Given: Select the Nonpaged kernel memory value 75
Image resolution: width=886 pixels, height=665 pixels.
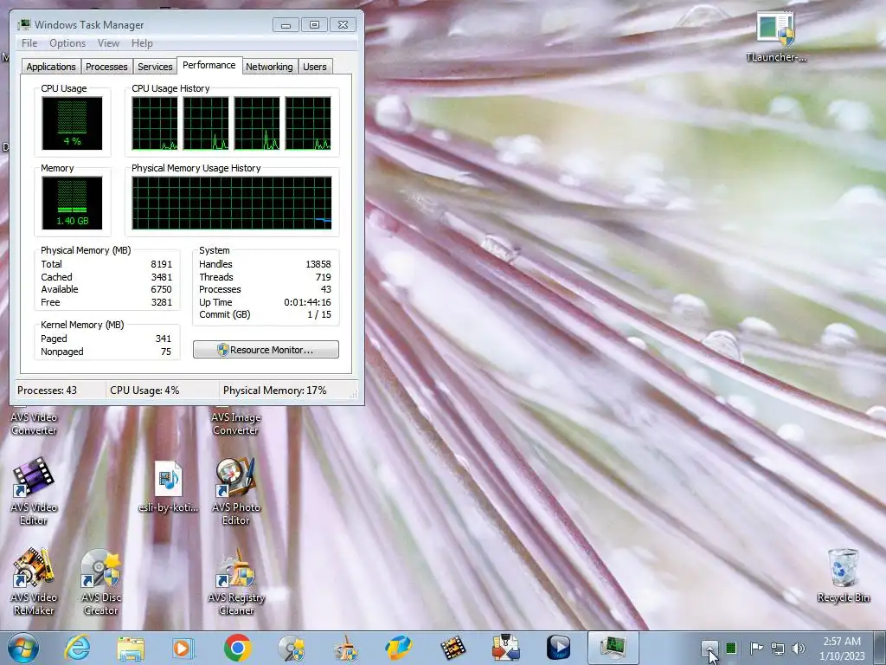Looking at the screenshot, I should pyautogui.click(x=165, y=352).
